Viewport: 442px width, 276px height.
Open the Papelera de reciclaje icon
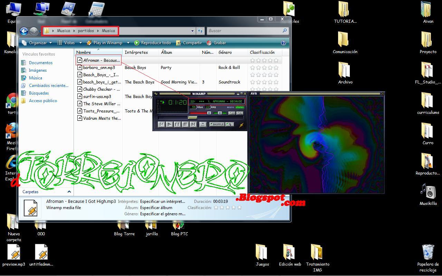[428, 258]
